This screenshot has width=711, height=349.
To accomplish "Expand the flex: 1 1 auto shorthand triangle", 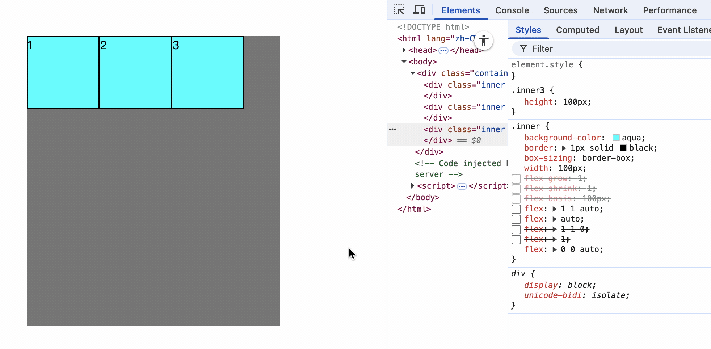I will pos(555,209).
